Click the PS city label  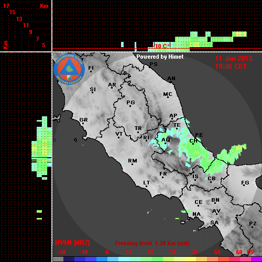154,64
